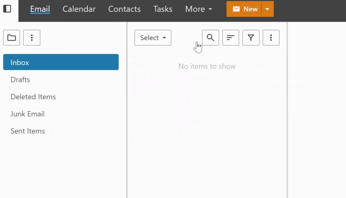Switch to the Contacts tab
346x198 pixels.
pos(124,9)
